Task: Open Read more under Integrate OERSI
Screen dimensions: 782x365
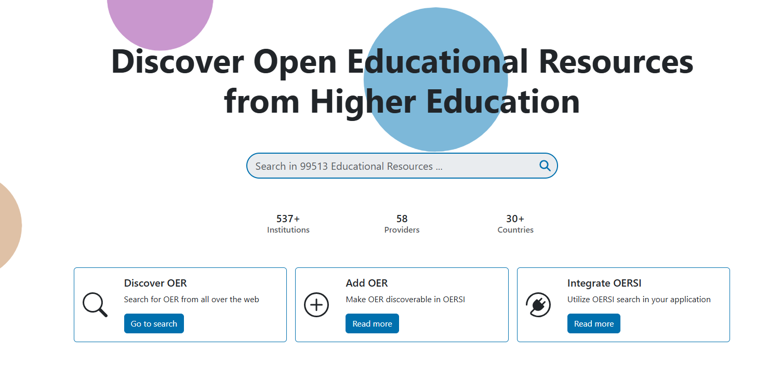Action: [593, 323]
